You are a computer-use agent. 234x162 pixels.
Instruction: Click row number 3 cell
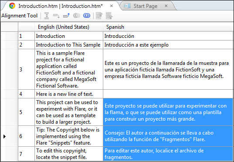[x=27, y=69]
